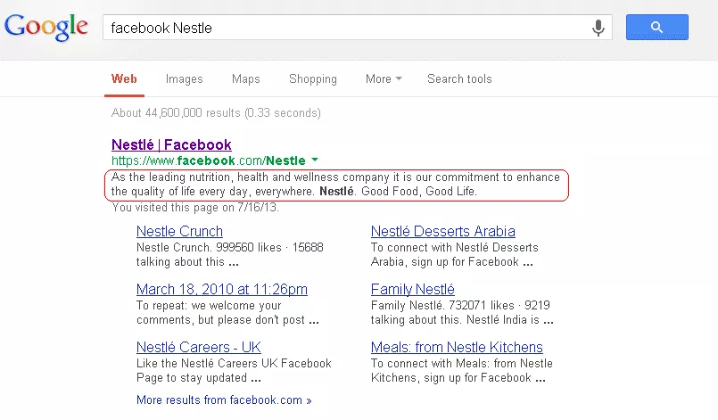Open the Shopping tab
Image resolution: width=718 pixels, height=420 pixels.
(x=313, y=78)
